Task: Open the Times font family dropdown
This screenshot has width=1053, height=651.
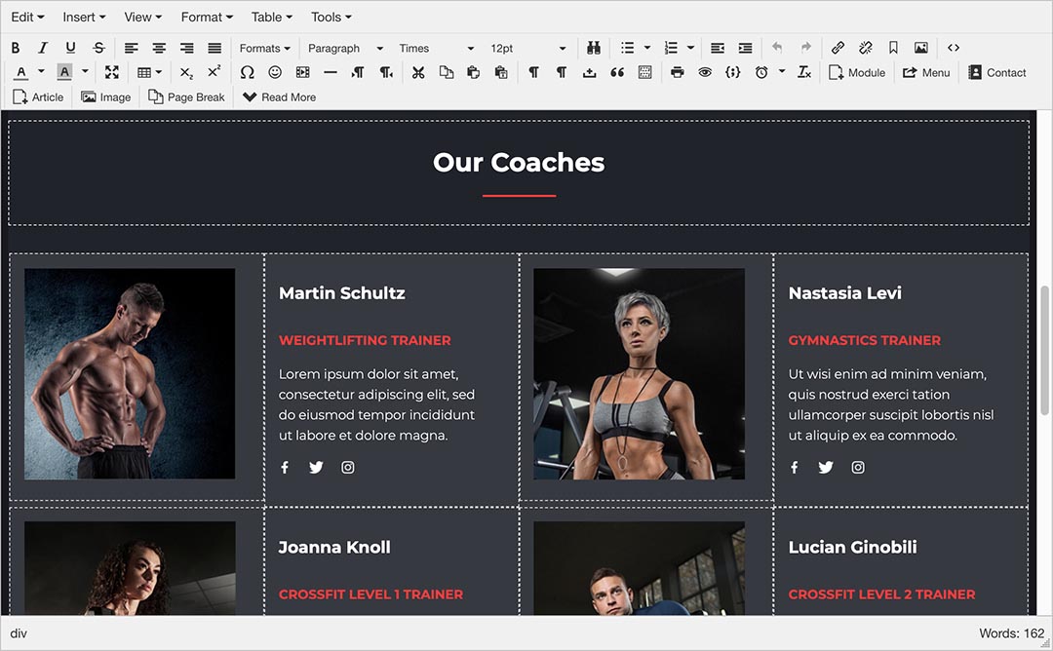Action: pyautogui.click(x=436, y=48)
